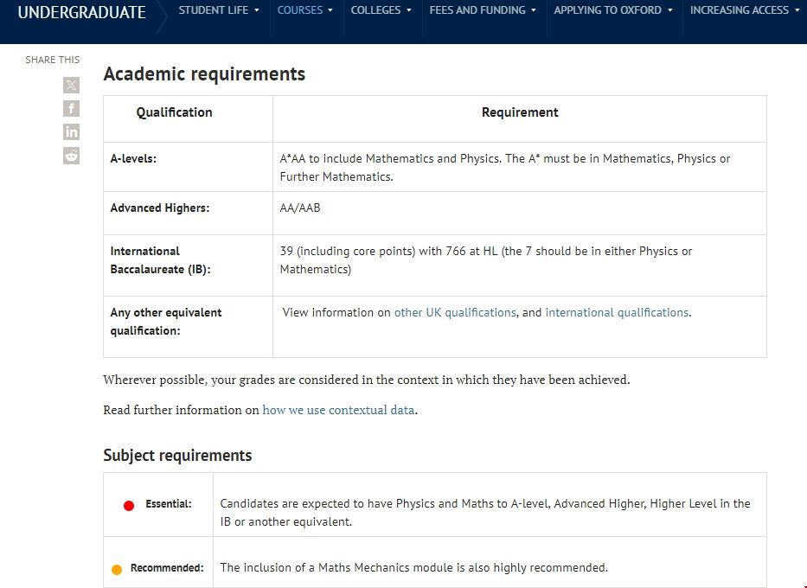Expand Applying to Oxford menu
Viewport: 807px width, 588px height.
tap(613, 10)
